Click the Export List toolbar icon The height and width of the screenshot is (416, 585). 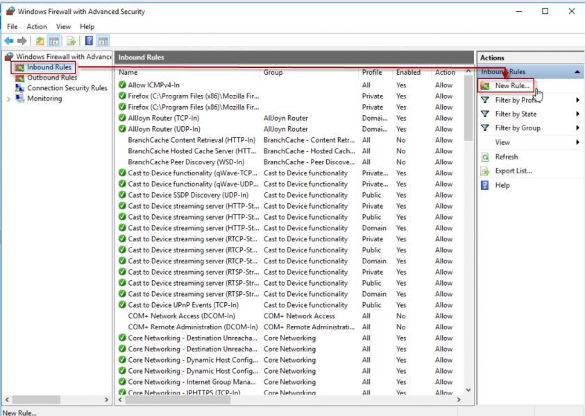click(71, 41)
